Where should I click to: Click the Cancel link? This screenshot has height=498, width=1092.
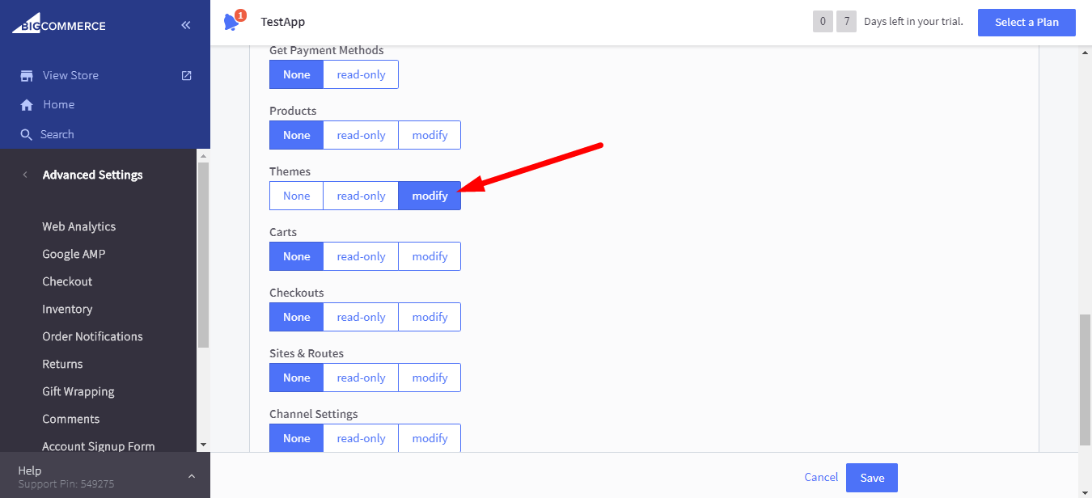pos(821,478)
